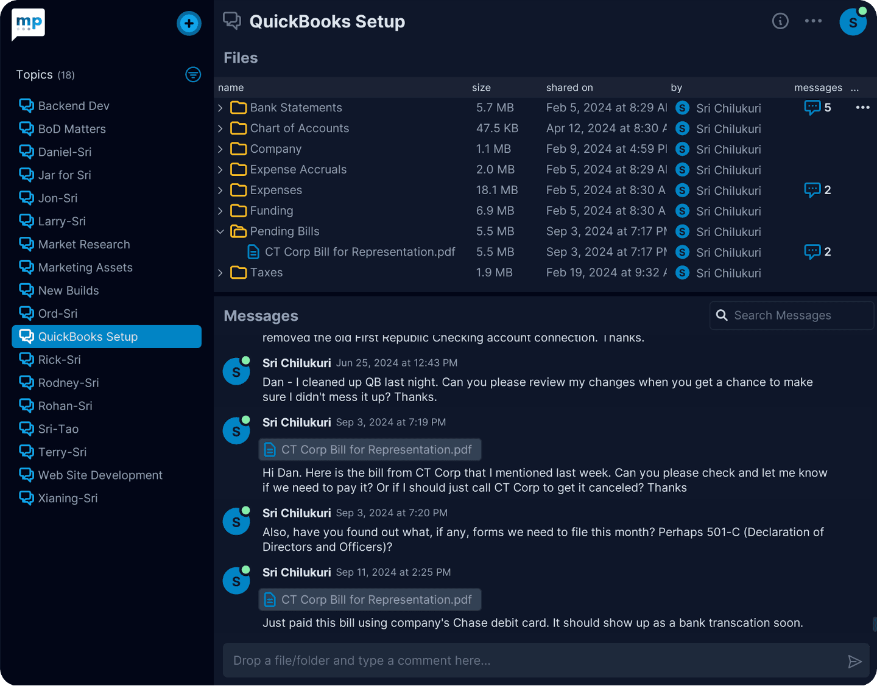Viewport: 877px width, 686px height.
Task: Click the search magnifier icon
Action: coord(722,315)
